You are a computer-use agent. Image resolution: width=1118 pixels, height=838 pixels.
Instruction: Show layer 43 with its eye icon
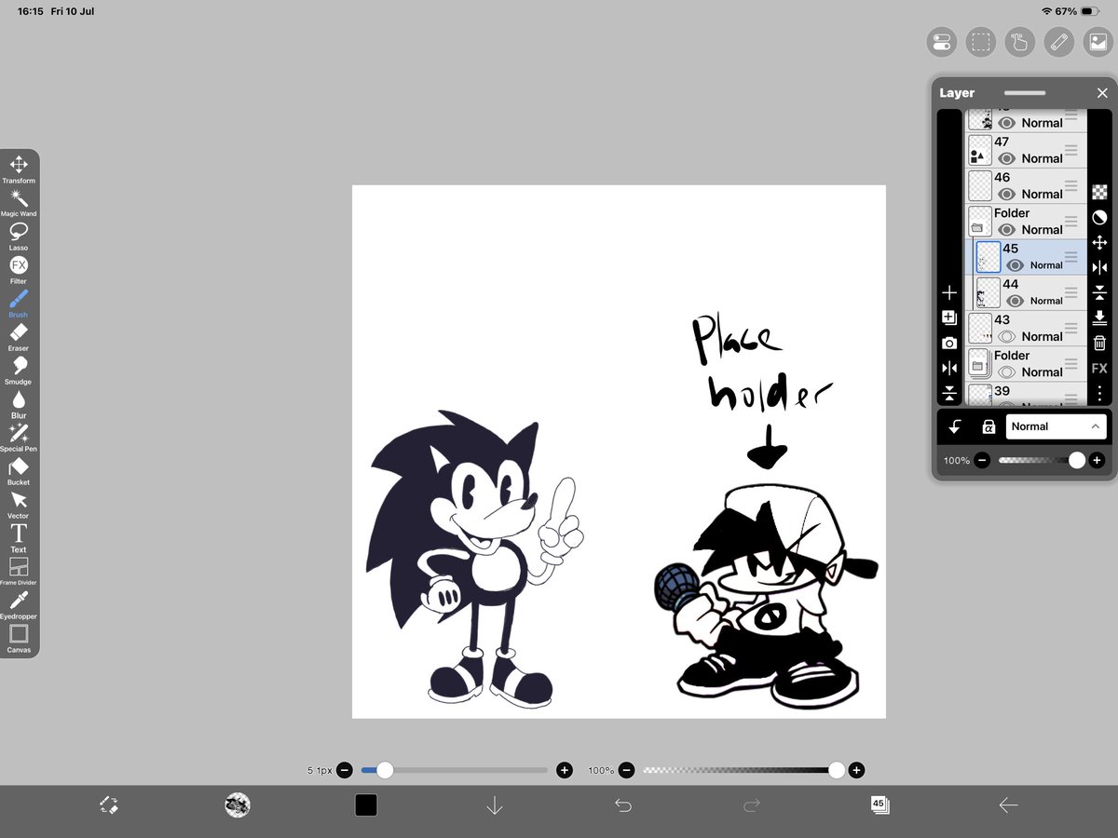pyautogui.click(x=1005, y=336)
